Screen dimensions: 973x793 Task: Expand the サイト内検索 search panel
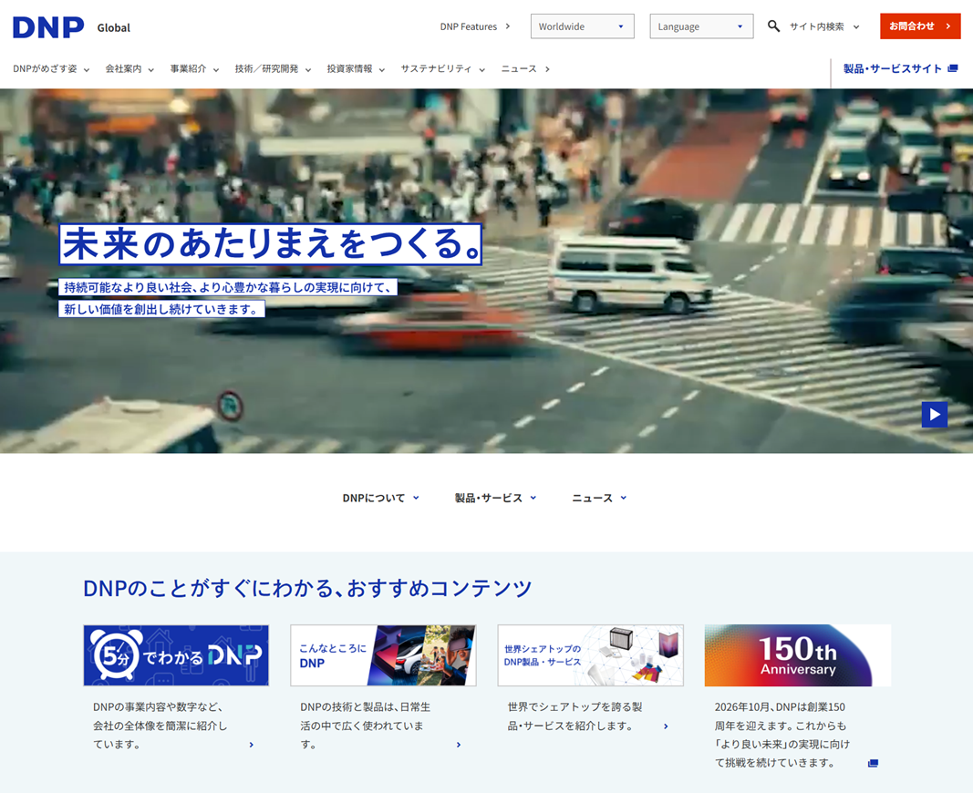(823, 26)
